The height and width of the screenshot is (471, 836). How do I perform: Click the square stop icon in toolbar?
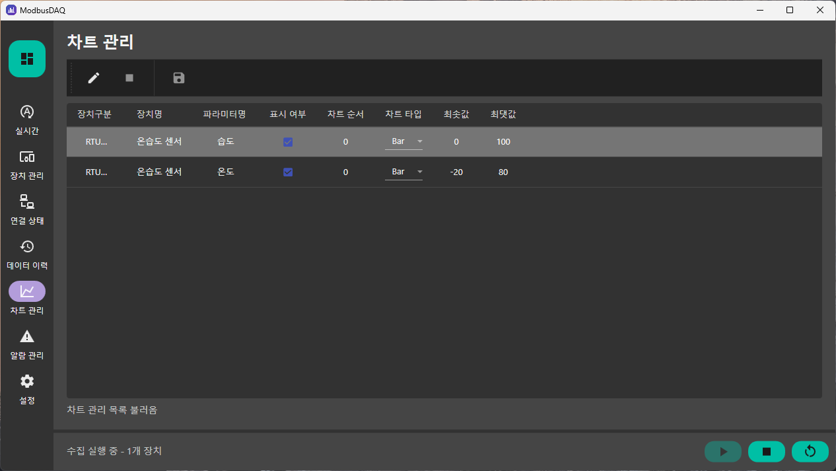(x=129, y=78)
